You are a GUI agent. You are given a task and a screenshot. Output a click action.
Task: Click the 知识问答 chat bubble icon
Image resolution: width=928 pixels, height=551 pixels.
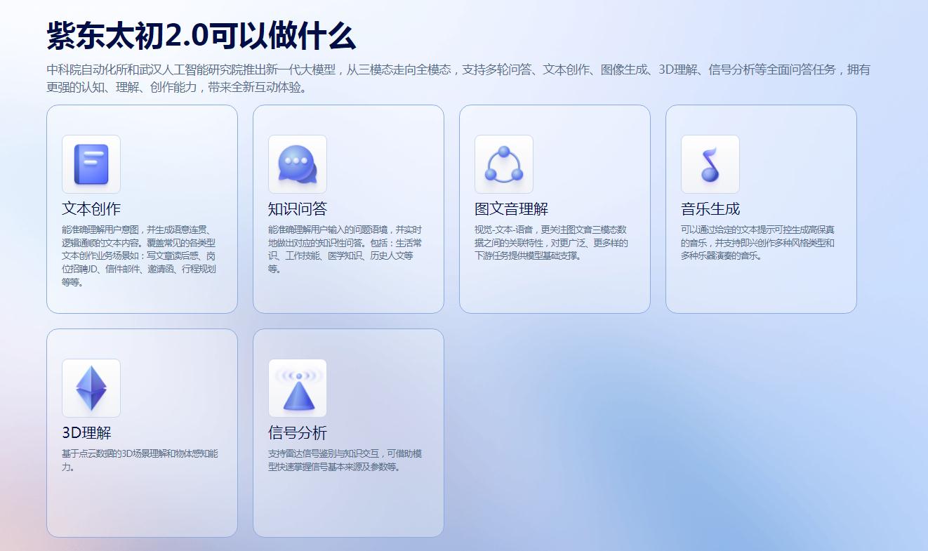pos(298,164)
